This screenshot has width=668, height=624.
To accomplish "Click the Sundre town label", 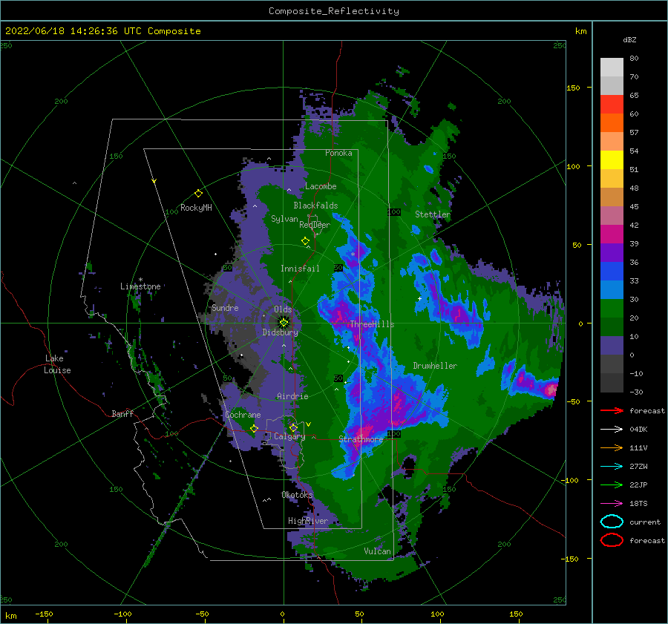I will point(225,308).
